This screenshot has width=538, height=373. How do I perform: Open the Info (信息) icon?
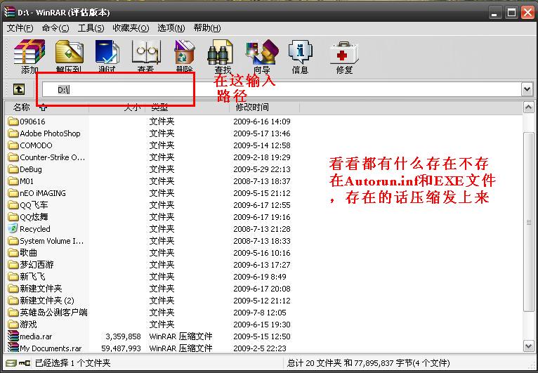[300, 52]
